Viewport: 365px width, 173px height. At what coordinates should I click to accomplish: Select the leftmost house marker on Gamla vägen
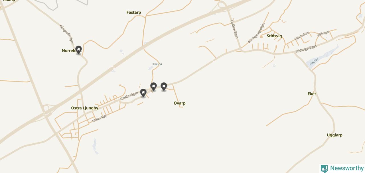[x=143, y=93]
